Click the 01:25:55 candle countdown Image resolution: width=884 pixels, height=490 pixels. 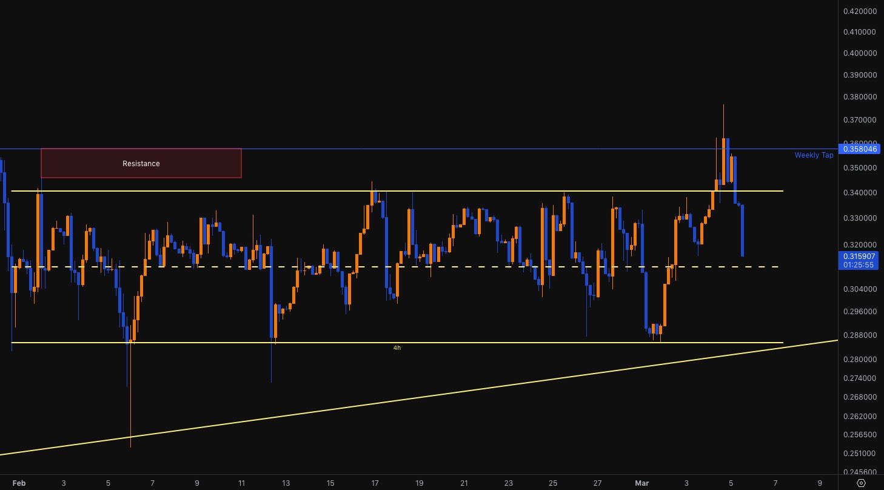pyautogui.click(x=858, y=265)
